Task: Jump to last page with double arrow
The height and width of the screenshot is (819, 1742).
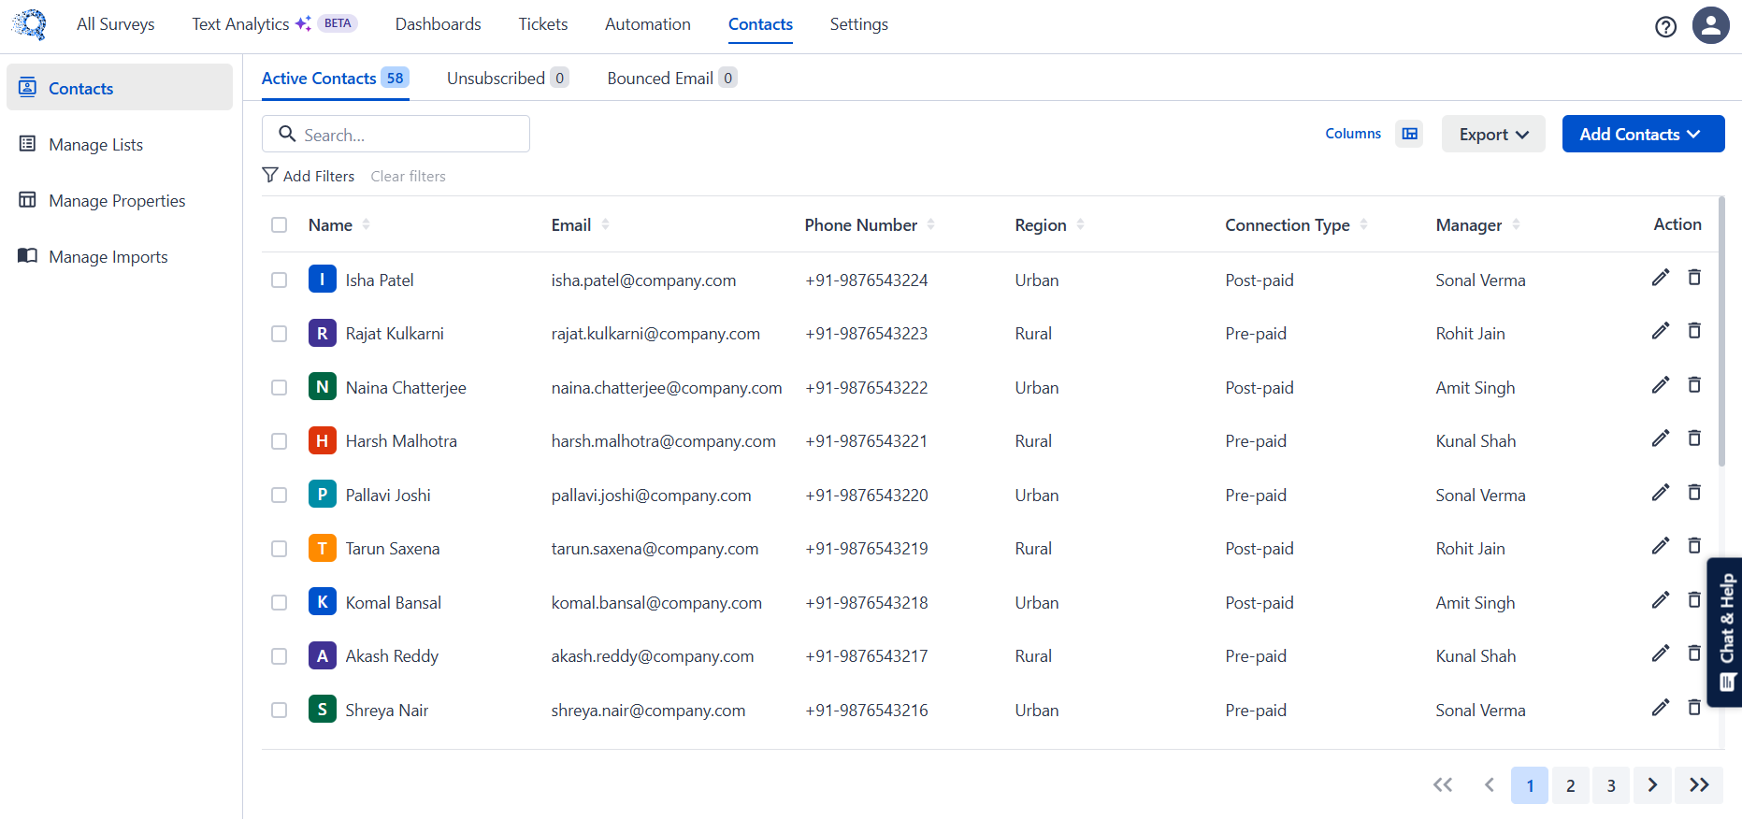Action: pyautogui.click(x=1699, y=785)
